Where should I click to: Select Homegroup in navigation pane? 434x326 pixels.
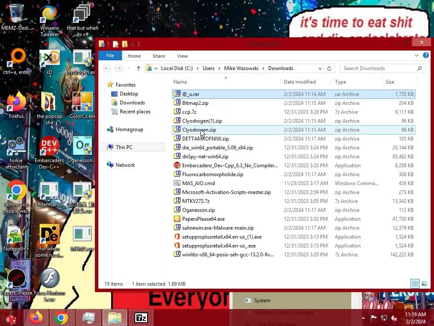point(129,129)
